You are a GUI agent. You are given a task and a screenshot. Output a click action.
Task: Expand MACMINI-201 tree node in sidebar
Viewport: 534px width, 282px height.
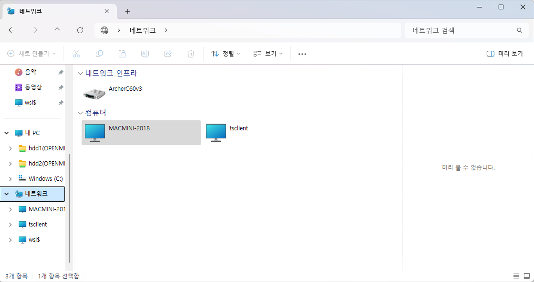pyautogui.click(x=10, y=209)
